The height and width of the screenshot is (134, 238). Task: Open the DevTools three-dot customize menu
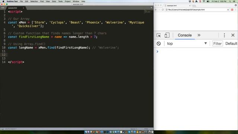tap(224, 35)
